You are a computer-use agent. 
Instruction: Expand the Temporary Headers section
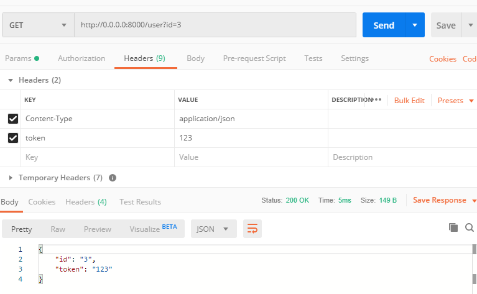point(11,178)
